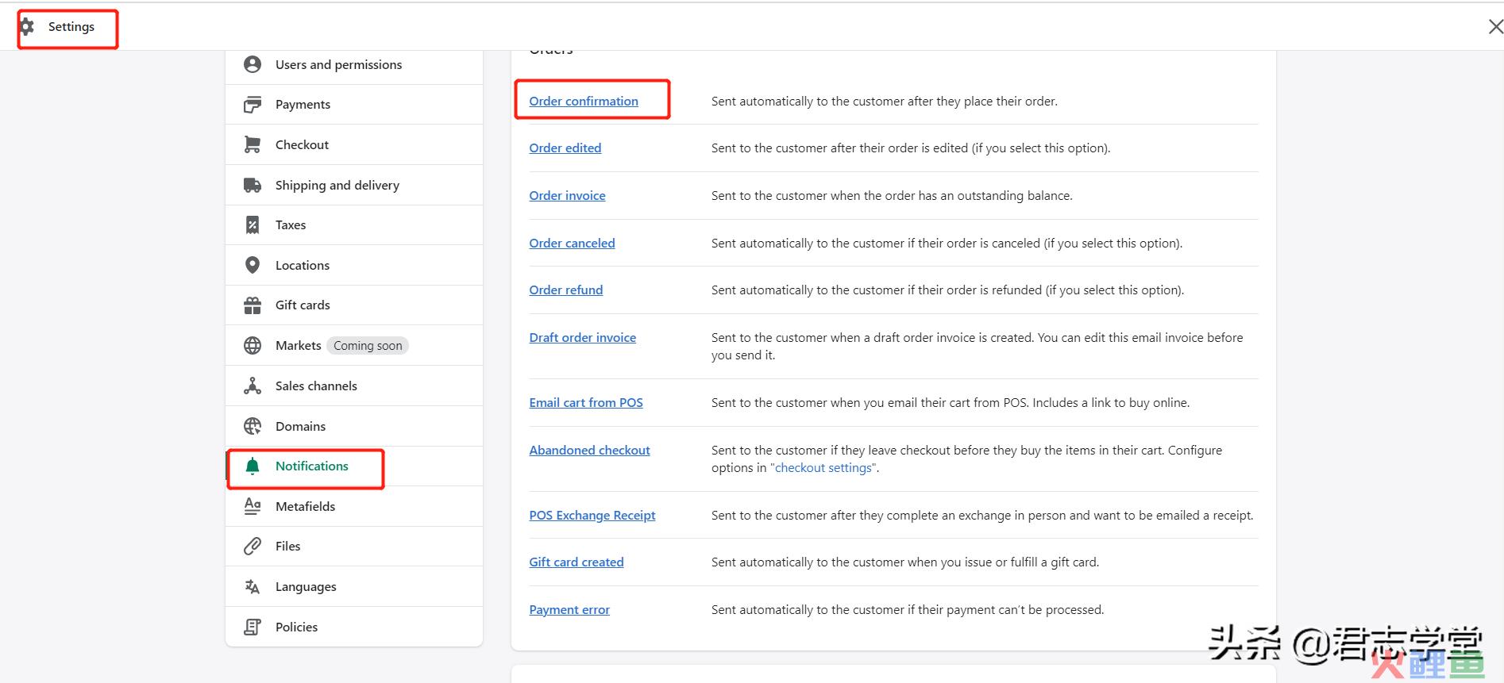
Task: Click the 'Coming soon' badge next to Markets
Action: [368, 345]
